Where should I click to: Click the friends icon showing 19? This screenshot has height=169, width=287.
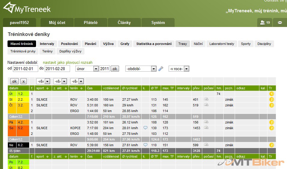click(265, 22)
